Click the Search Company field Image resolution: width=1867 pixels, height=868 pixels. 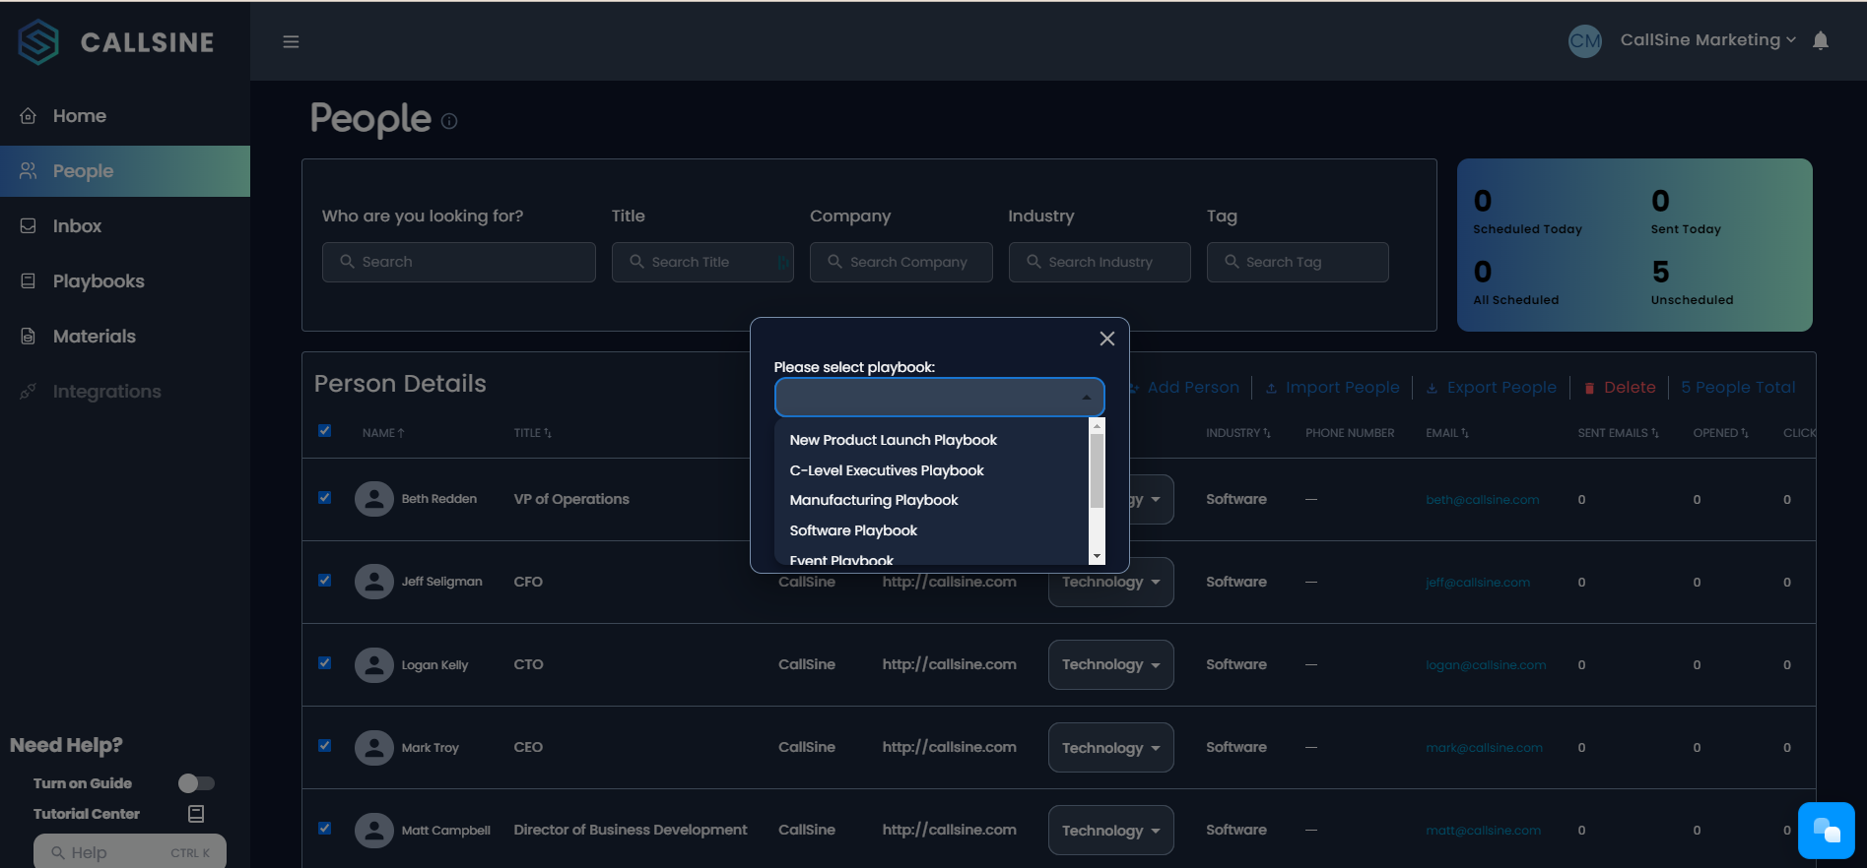900,262
